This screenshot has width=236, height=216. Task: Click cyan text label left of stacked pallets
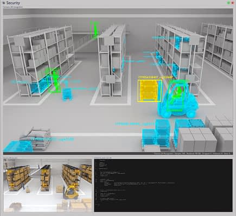click(x=135, y=124)
